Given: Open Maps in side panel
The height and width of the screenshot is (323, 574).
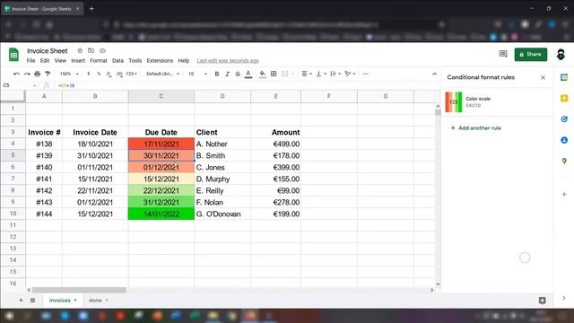Looking at the screenshot, I should coord(564,161).
